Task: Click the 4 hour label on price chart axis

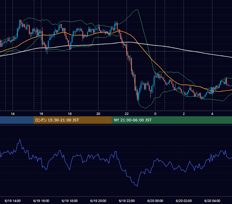Action: tap(212, 114)
